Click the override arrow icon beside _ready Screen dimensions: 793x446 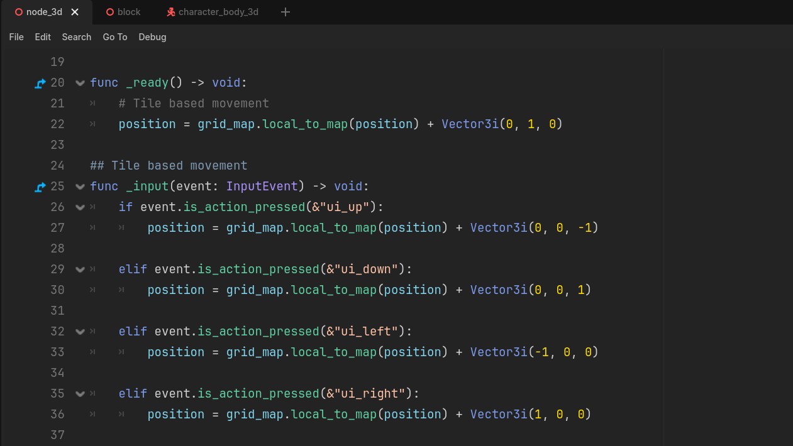(x=40, y=83)
